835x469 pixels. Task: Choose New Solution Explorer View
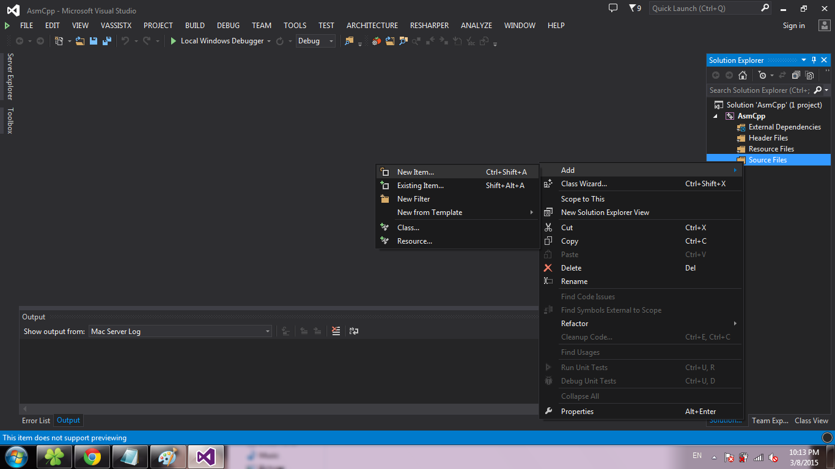pos(641,213)
